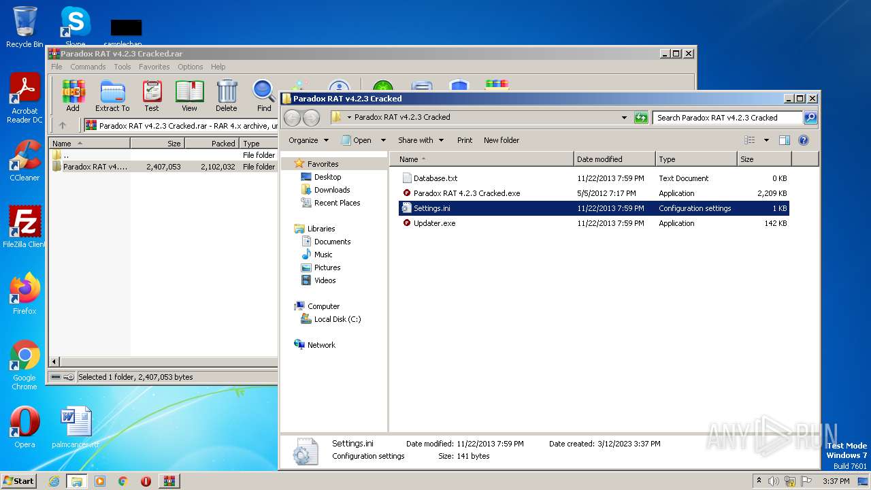The image size is (871, 490).
Task: Click the Search Paradox RAT search field
Action: [x=727, y=118]
